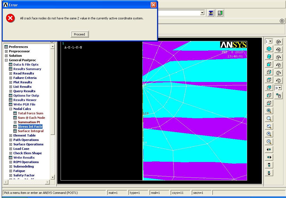Open the ANSYS command input dropdown
This screenshot has height=198, width=286.
pos(202,13)
